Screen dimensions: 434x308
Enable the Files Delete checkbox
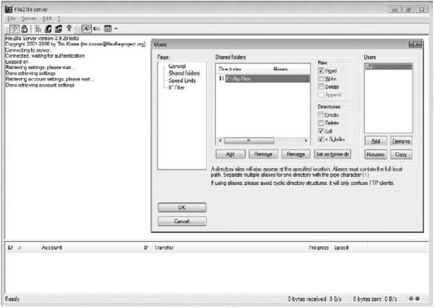coord(321,87)
